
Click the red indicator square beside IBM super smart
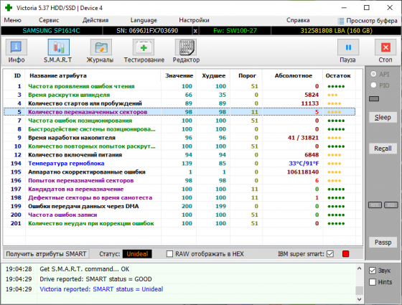click(345, 254)
